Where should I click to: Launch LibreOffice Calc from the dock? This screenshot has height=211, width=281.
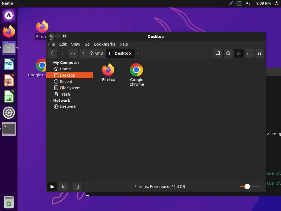pyautogui.click(x=9, y=96)
